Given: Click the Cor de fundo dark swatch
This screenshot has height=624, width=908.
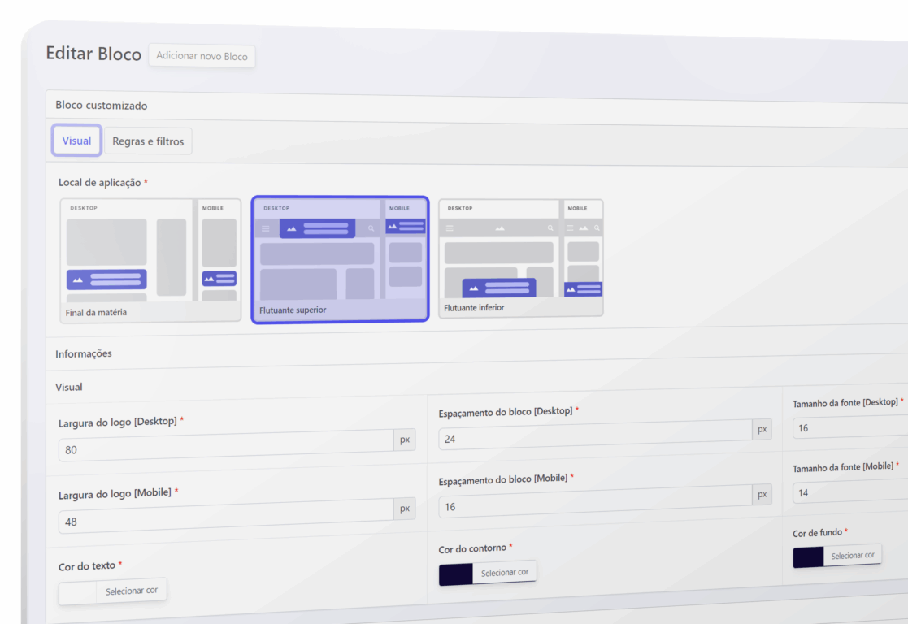Looking at the screenshot, I should click(x=808, y=557).
